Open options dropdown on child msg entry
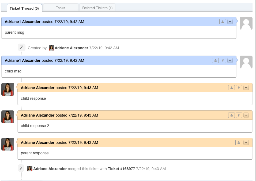256x181 pixels. pos(230,60)
